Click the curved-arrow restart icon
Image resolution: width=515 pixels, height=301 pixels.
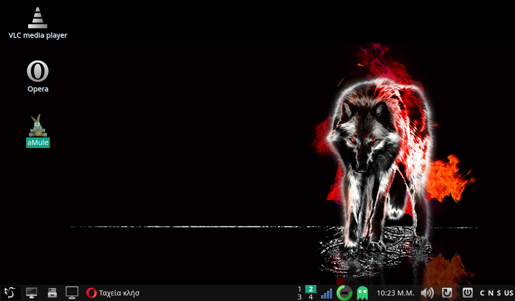pyautogui.click(x=447, y=292)
